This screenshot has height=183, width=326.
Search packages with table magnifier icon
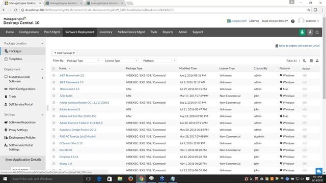point(304,61)
